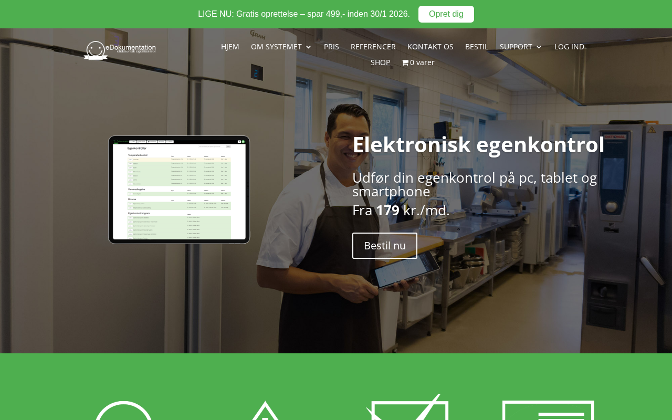Open the HJEM menu item
The height and width of the screenshot is (420, 672).
tap(230, 47)
